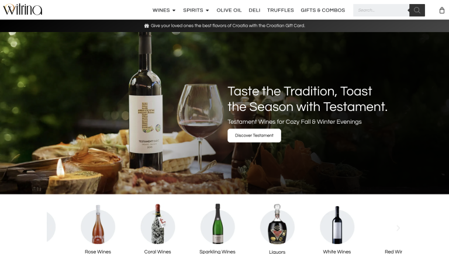Open the Croatian Gift Card announcement link
Screen dimensions: 449x254
227,26
